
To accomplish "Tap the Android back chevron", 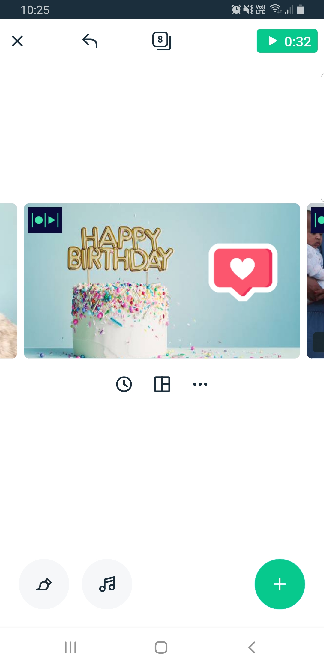I will pos(252,647).
